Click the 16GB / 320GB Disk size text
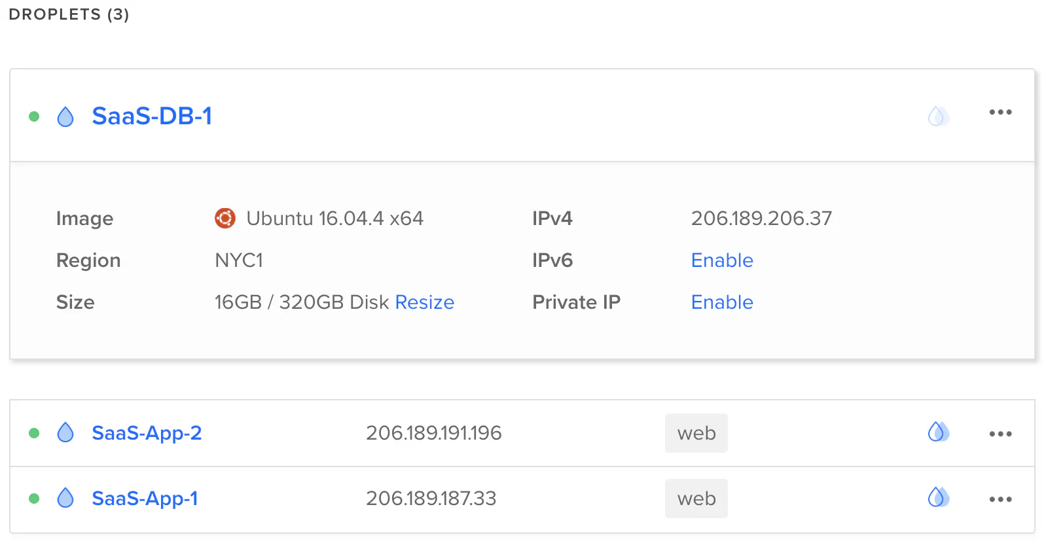 coord(302,302)
